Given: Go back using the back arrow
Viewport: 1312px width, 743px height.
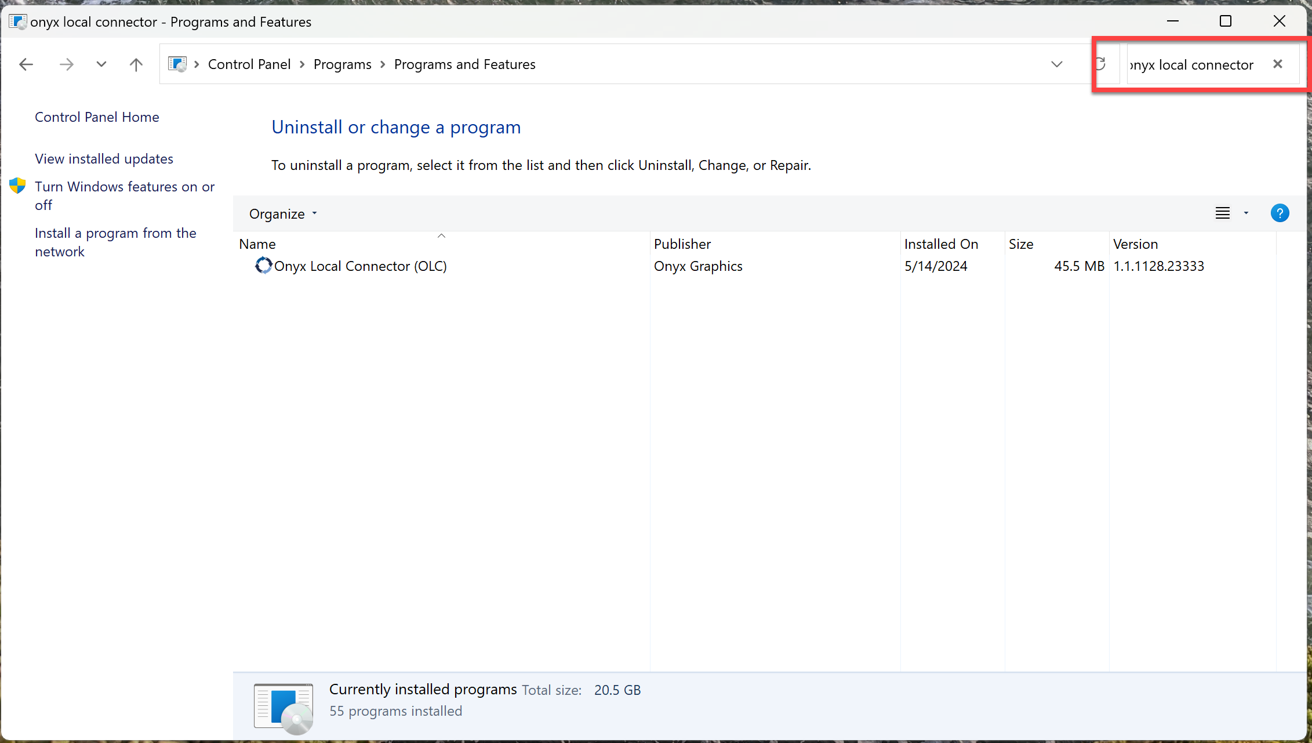Looking at the screenshot, I should pyautogui.click(x=26, y=64).
